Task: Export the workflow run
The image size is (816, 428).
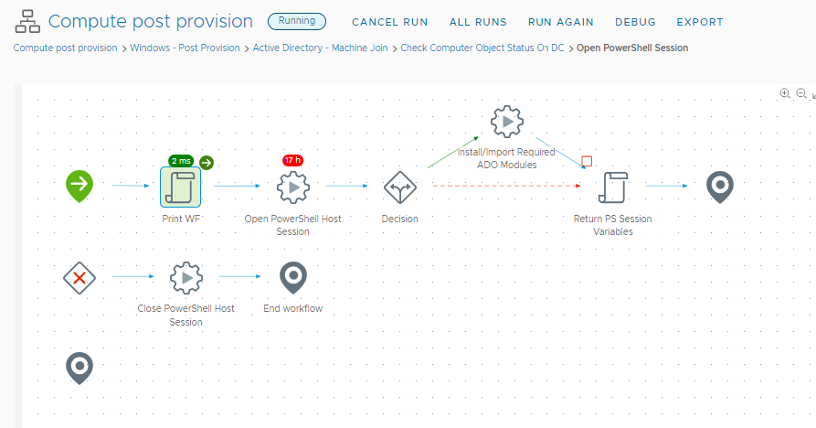Action: [x=700, y=22]
